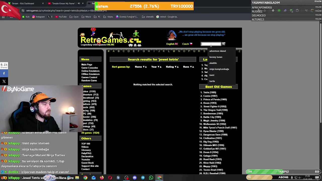Filter games by the # symbol
Screen dimensions: 322x181
tap(108, 51)
